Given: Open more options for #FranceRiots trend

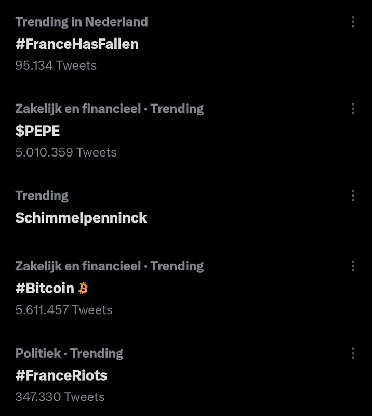Looking at the screenshot, I should click(353, 354).
